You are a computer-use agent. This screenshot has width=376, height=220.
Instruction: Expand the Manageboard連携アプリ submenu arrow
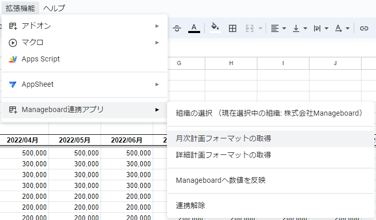point(157,110)
